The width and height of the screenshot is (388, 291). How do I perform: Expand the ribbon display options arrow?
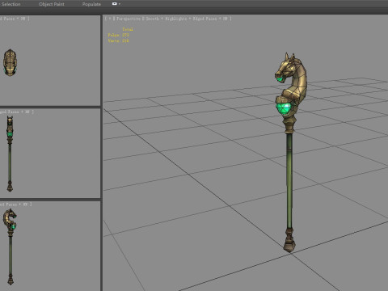120,4
